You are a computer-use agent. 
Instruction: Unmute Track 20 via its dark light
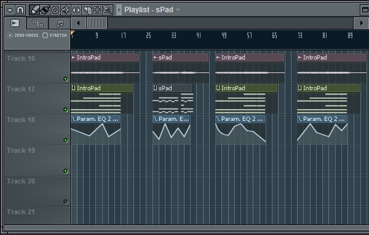66,201
